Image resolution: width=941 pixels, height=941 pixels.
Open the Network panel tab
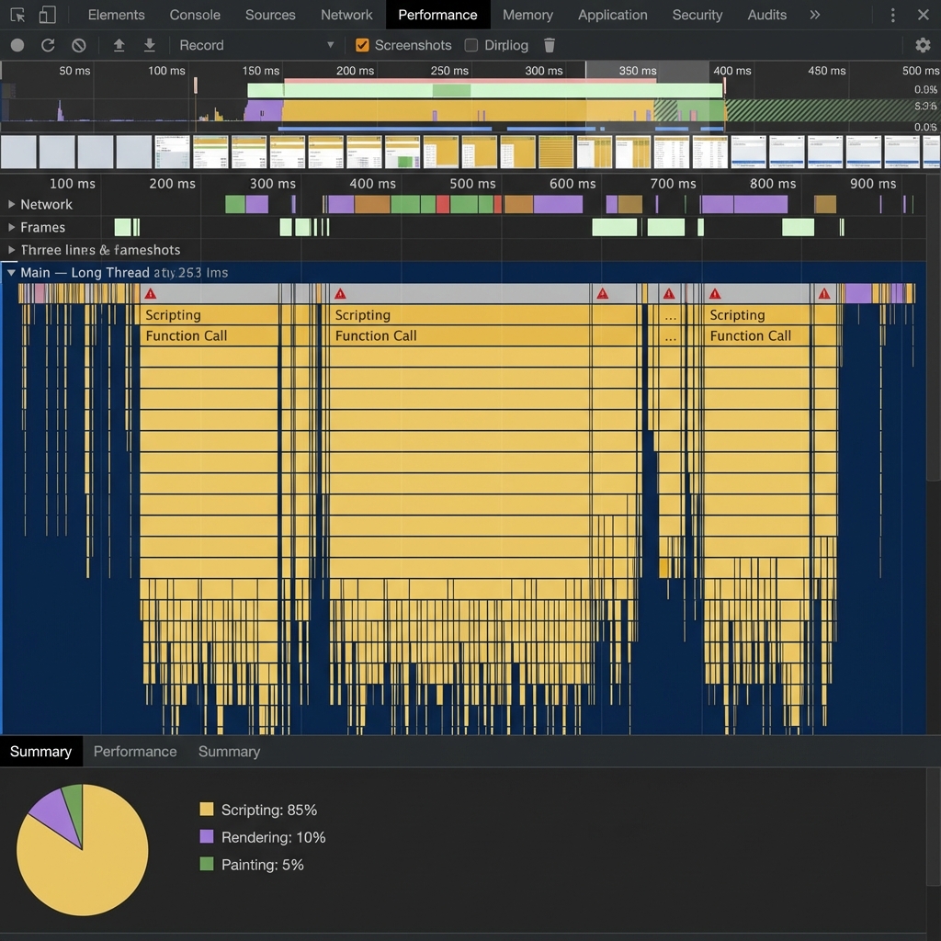(346, 15)
